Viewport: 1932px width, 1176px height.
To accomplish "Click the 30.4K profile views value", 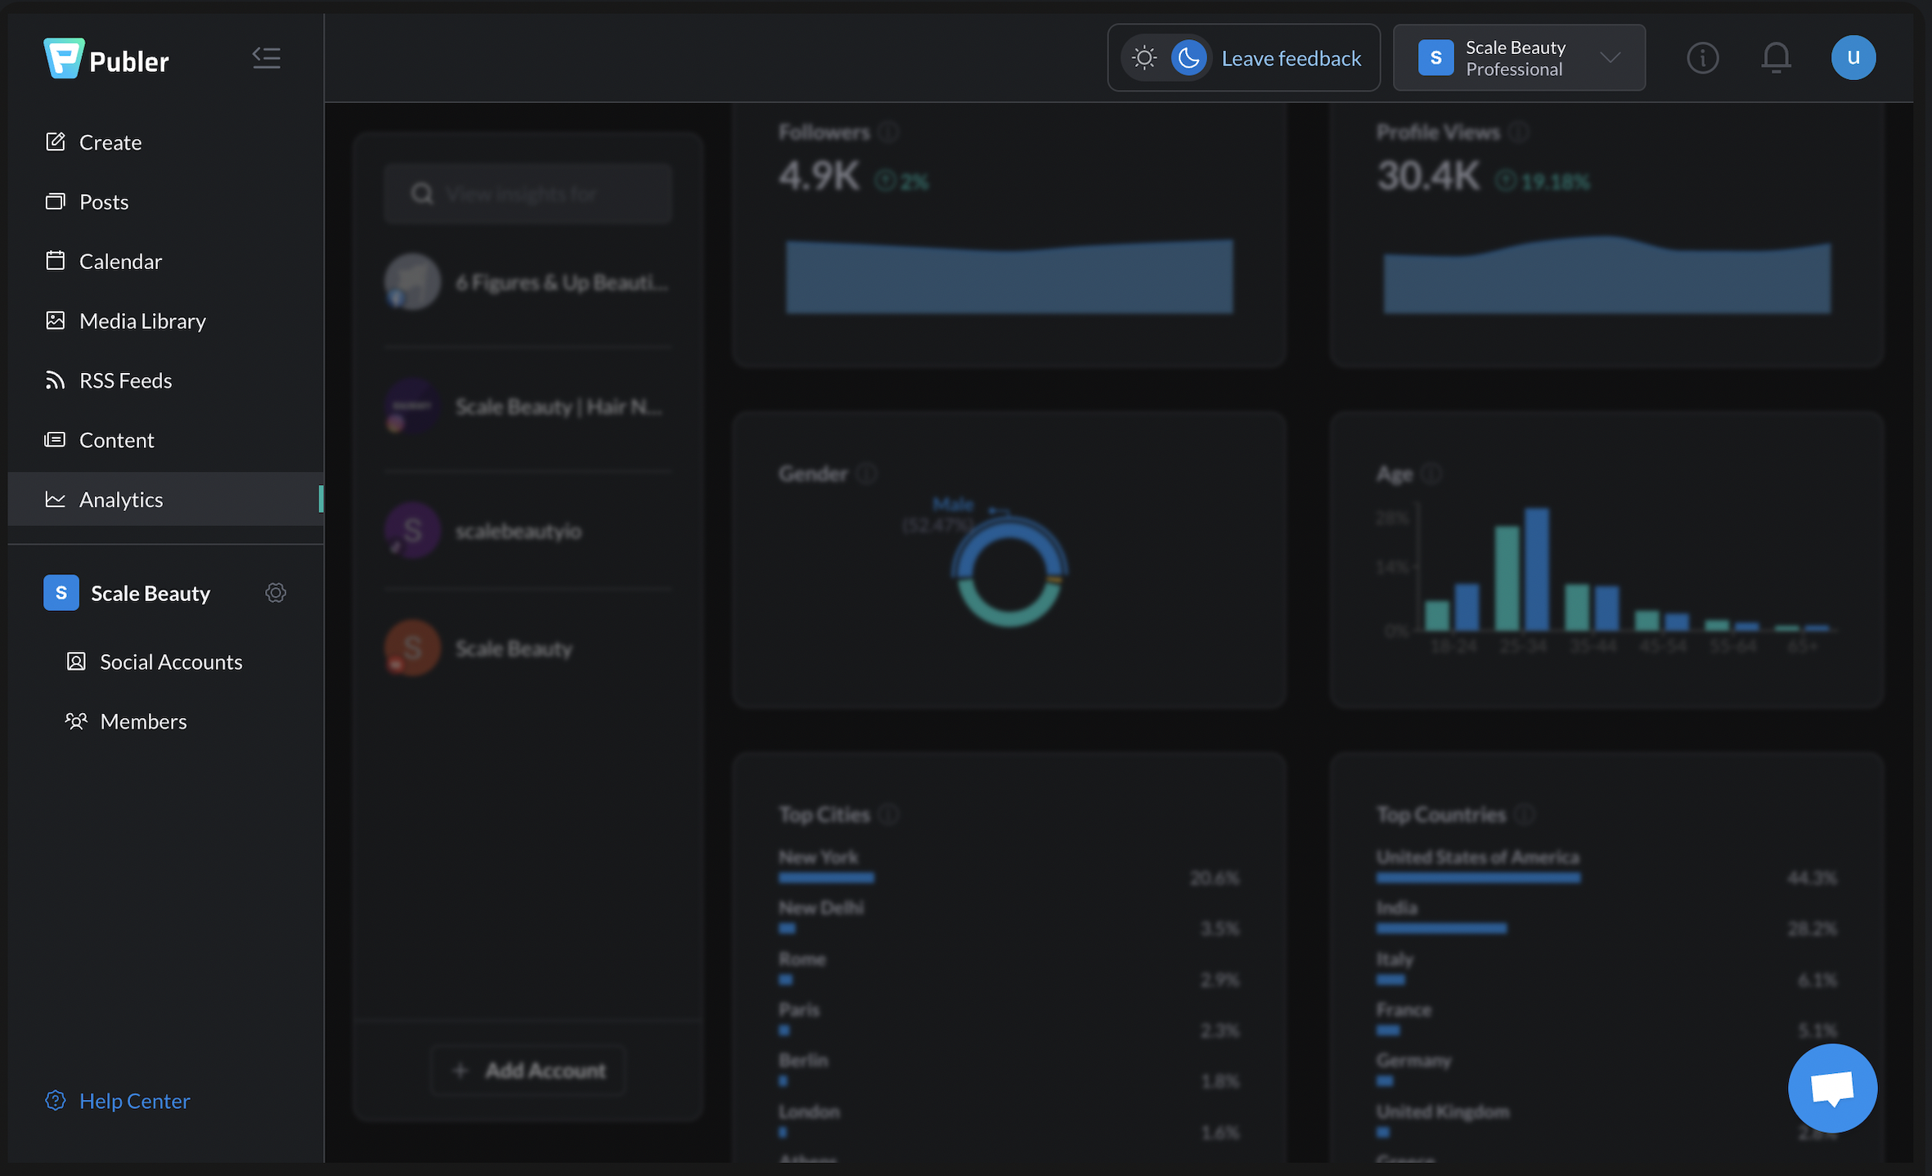I will pos(1428,176).
